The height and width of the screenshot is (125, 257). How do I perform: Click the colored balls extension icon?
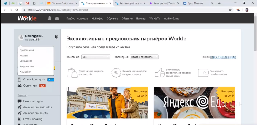[238, 10]
